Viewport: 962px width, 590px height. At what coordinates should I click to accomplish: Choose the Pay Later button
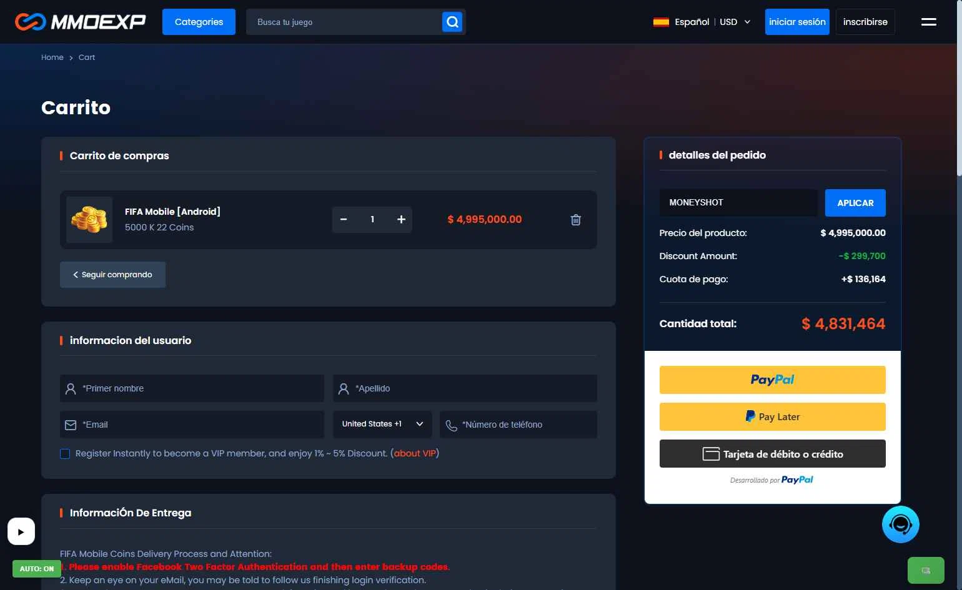click(773, 416)
